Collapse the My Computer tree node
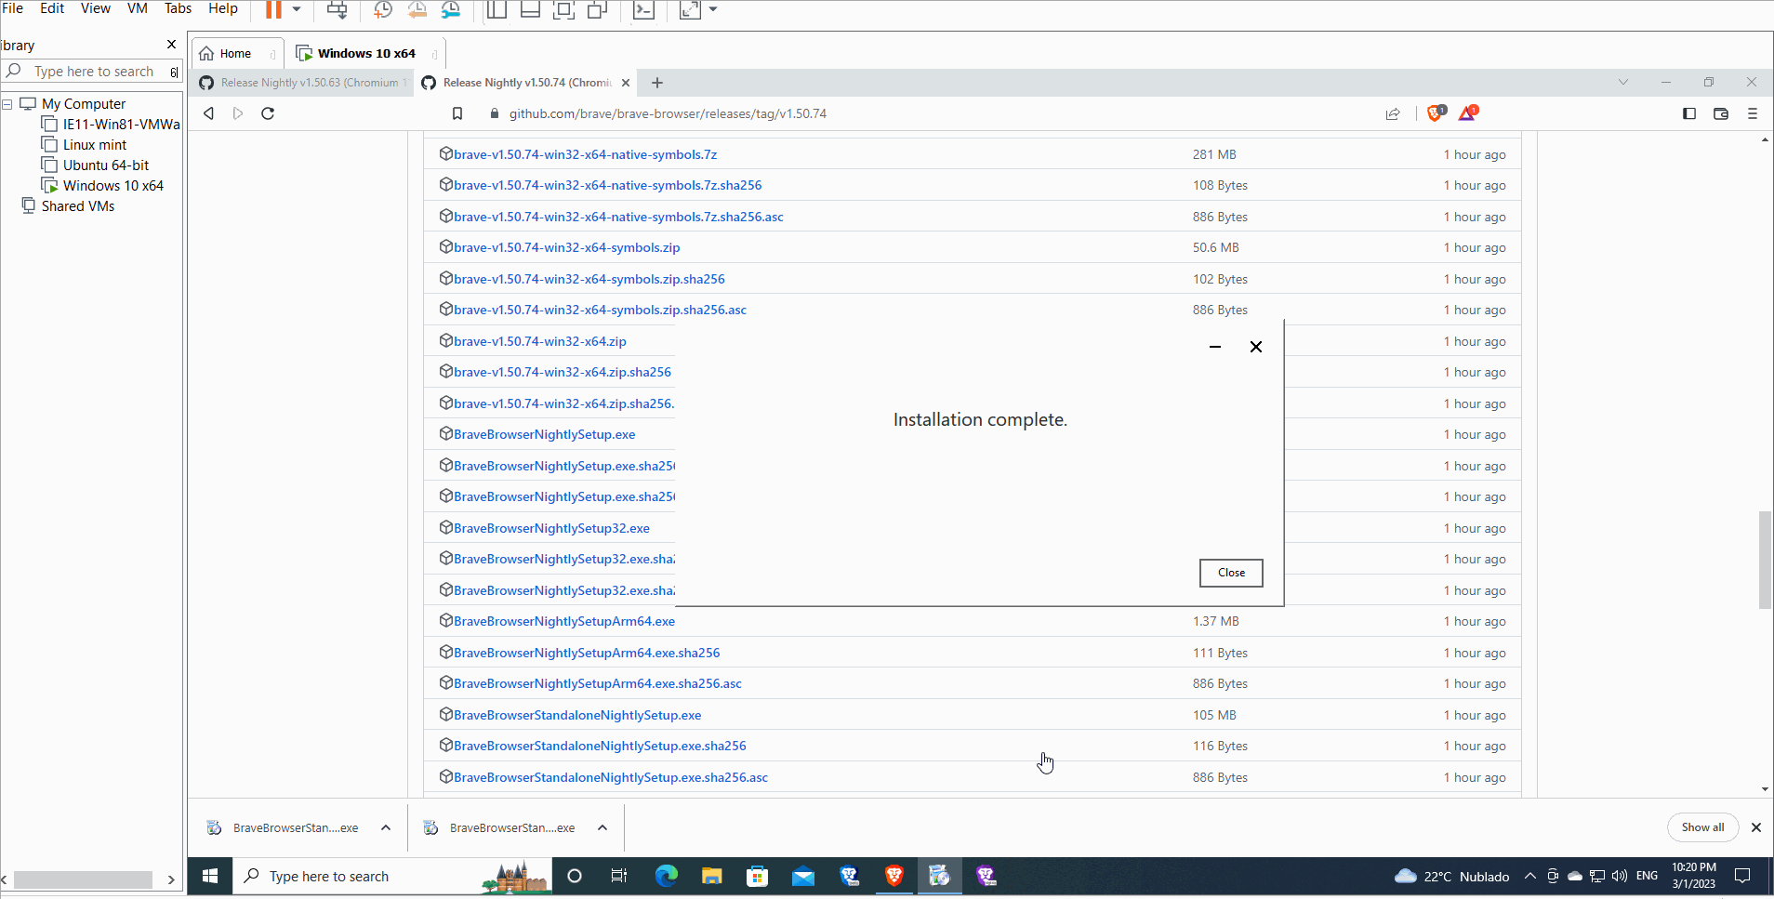1774x899 pixels. [7, 103]
